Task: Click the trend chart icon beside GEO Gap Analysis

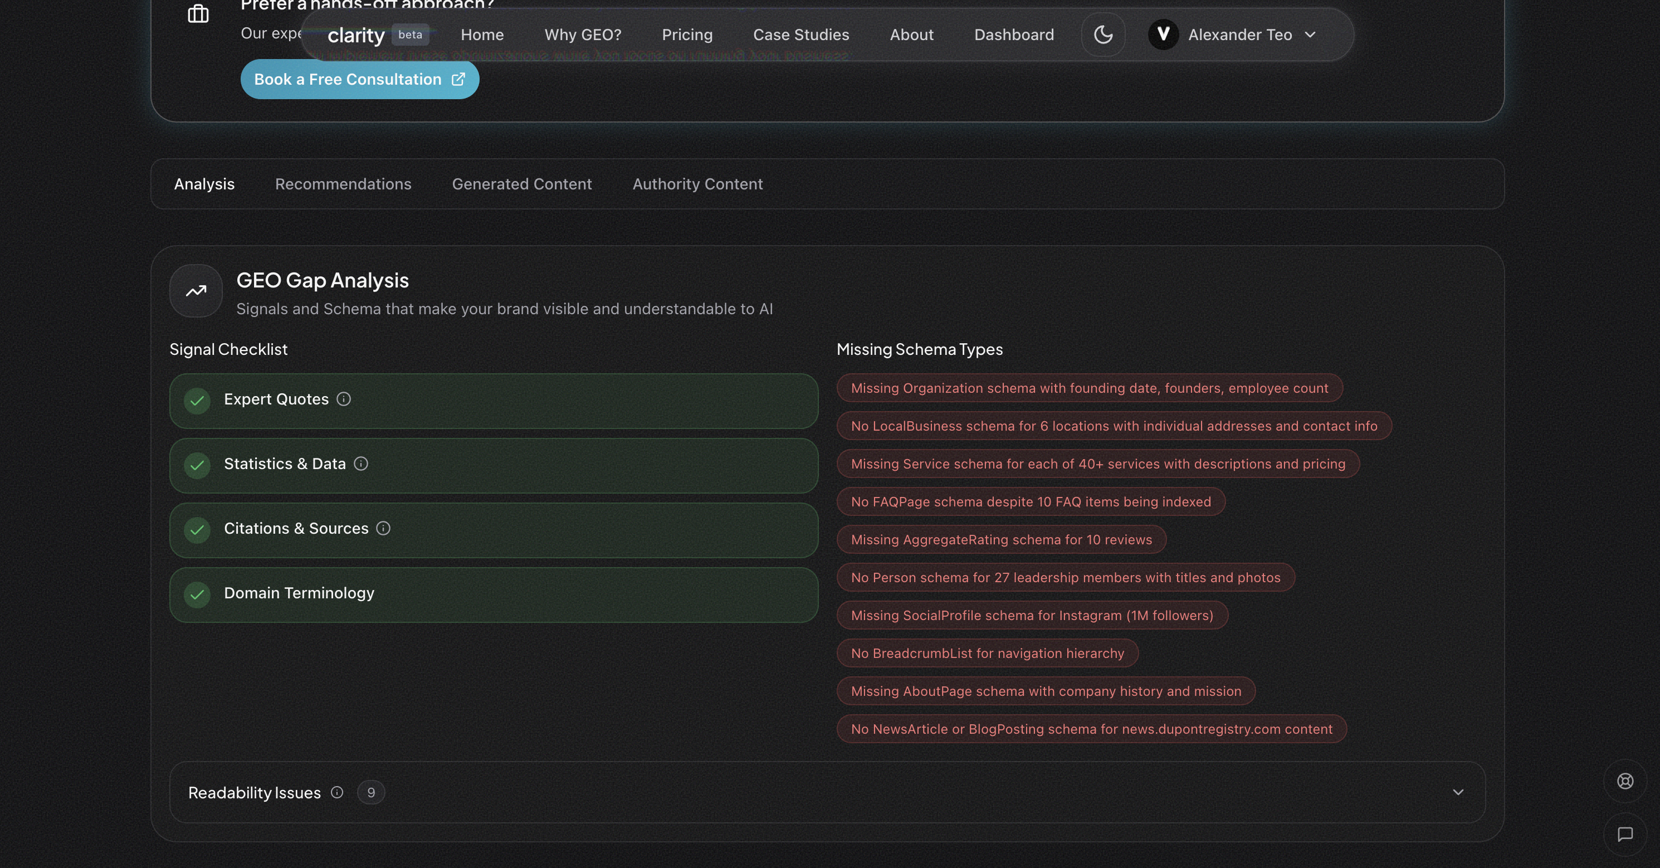Action: pos(196,291)
